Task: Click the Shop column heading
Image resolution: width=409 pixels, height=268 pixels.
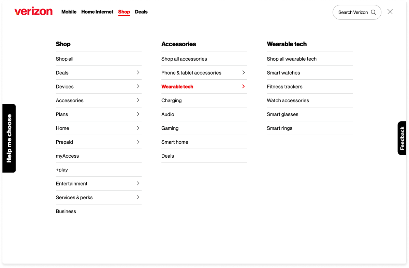Action: [x=63, y=44]
